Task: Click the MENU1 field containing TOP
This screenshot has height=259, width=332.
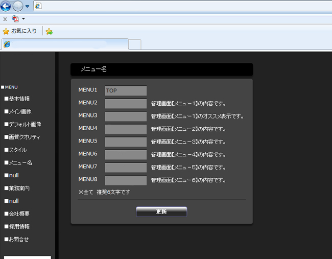Action: click(126, 91)
